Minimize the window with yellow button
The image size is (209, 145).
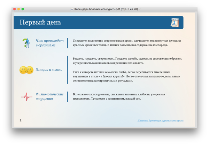pyautogui.click(x=19, y=9)
